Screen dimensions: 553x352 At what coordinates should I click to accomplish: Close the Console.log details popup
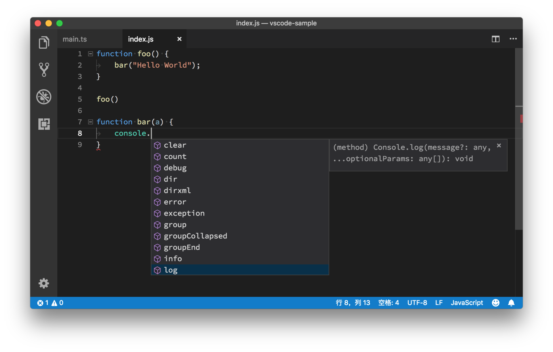point(499,146)
